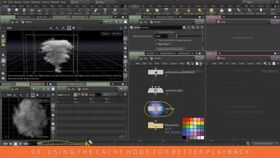This screenshot has width=280, height=158.
Task: Add a Camera from the shelf
Action: (x=139, y=11)
